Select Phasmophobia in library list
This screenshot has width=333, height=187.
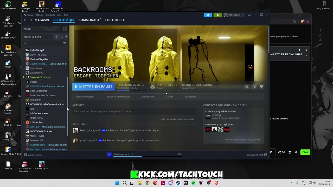tap(46, 145)
